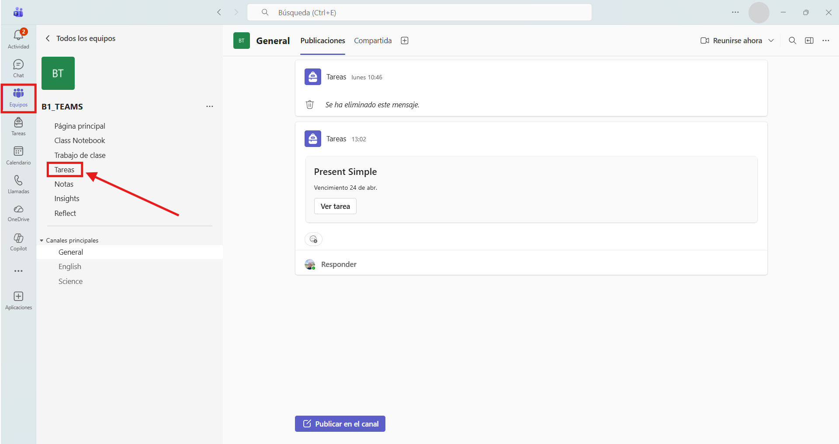Click Publicar en el canal button
This screenshot has width=839, height=444.
(340, 424)
